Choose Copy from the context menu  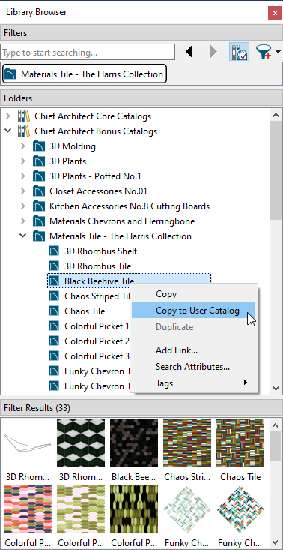click(194, 294)
